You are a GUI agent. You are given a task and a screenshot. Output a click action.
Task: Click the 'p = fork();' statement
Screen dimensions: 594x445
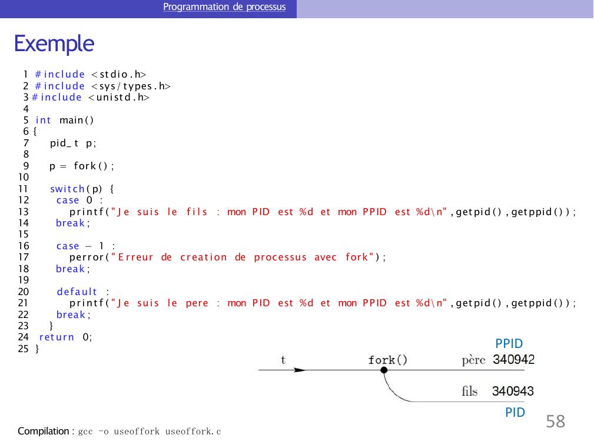pos(81,166)
